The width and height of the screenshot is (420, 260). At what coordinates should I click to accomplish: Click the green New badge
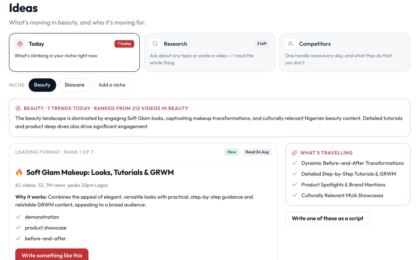[x=232, y=152]
